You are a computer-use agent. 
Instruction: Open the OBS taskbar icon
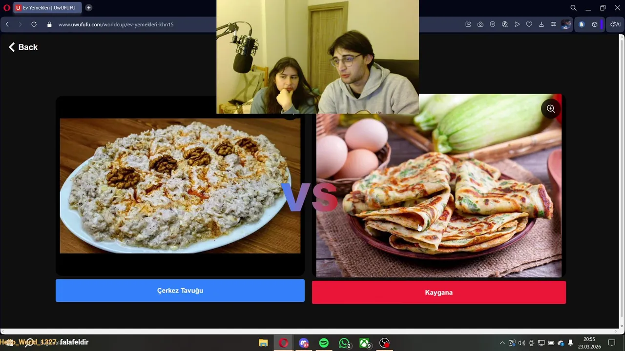pyautogui.click(x=385, y=343)
